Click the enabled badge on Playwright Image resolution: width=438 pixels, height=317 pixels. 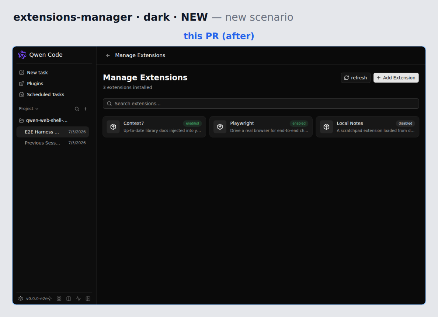tap(299, 123)
